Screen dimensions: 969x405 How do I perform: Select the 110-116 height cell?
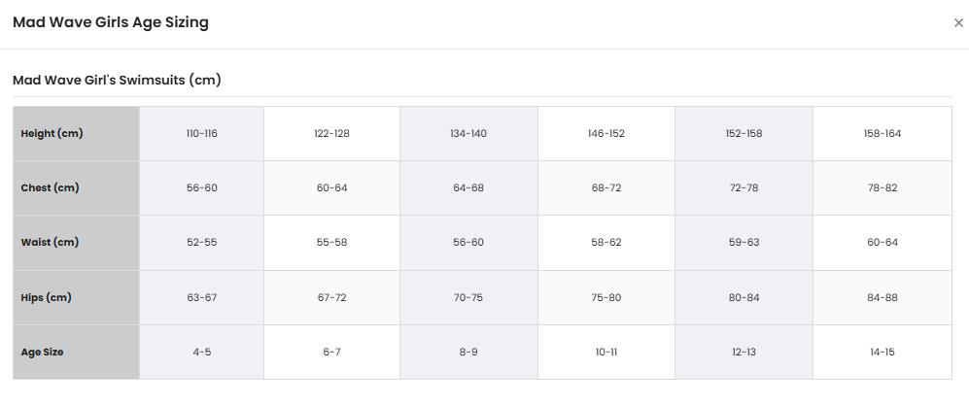click(202, 133)
